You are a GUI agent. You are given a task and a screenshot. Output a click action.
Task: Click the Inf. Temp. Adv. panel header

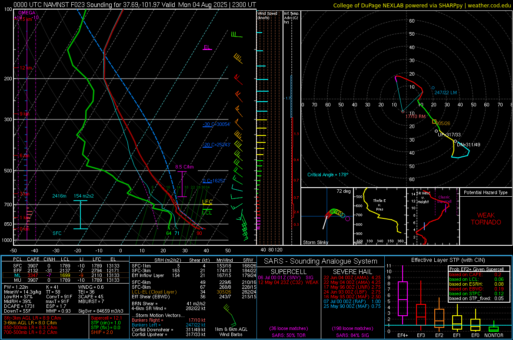[x=291, y=18]
